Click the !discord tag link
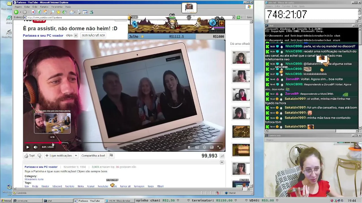Screen dimensions: 362x203 tap(57, 186)
